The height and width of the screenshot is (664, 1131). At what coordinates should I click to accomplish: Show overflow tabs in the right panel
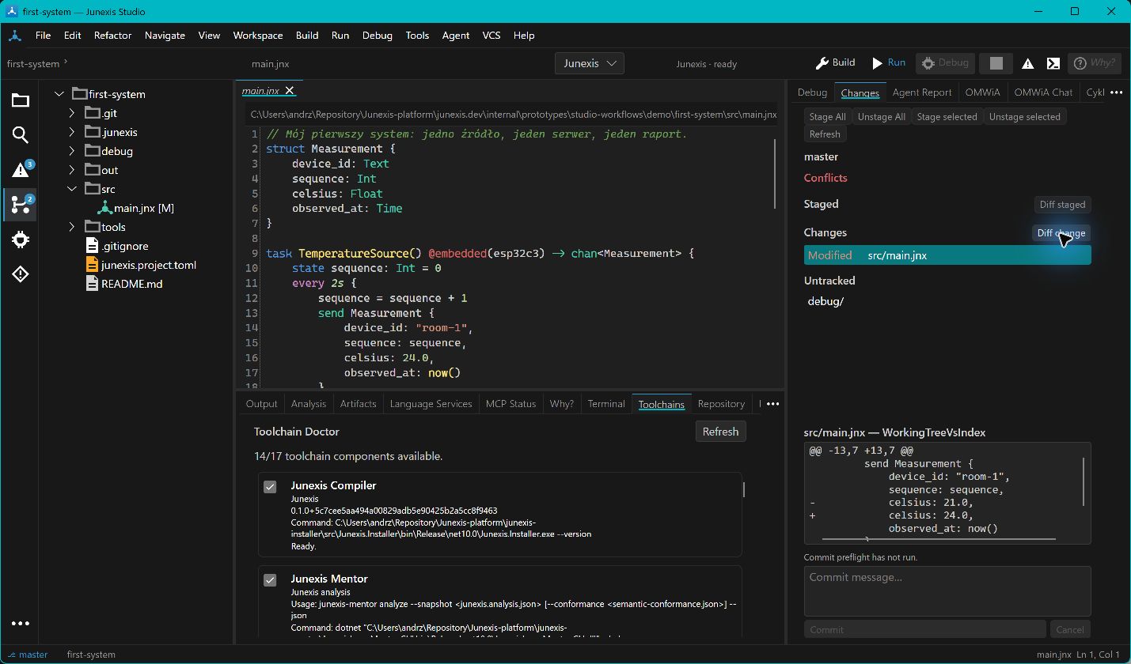(x=1116, y=92)
